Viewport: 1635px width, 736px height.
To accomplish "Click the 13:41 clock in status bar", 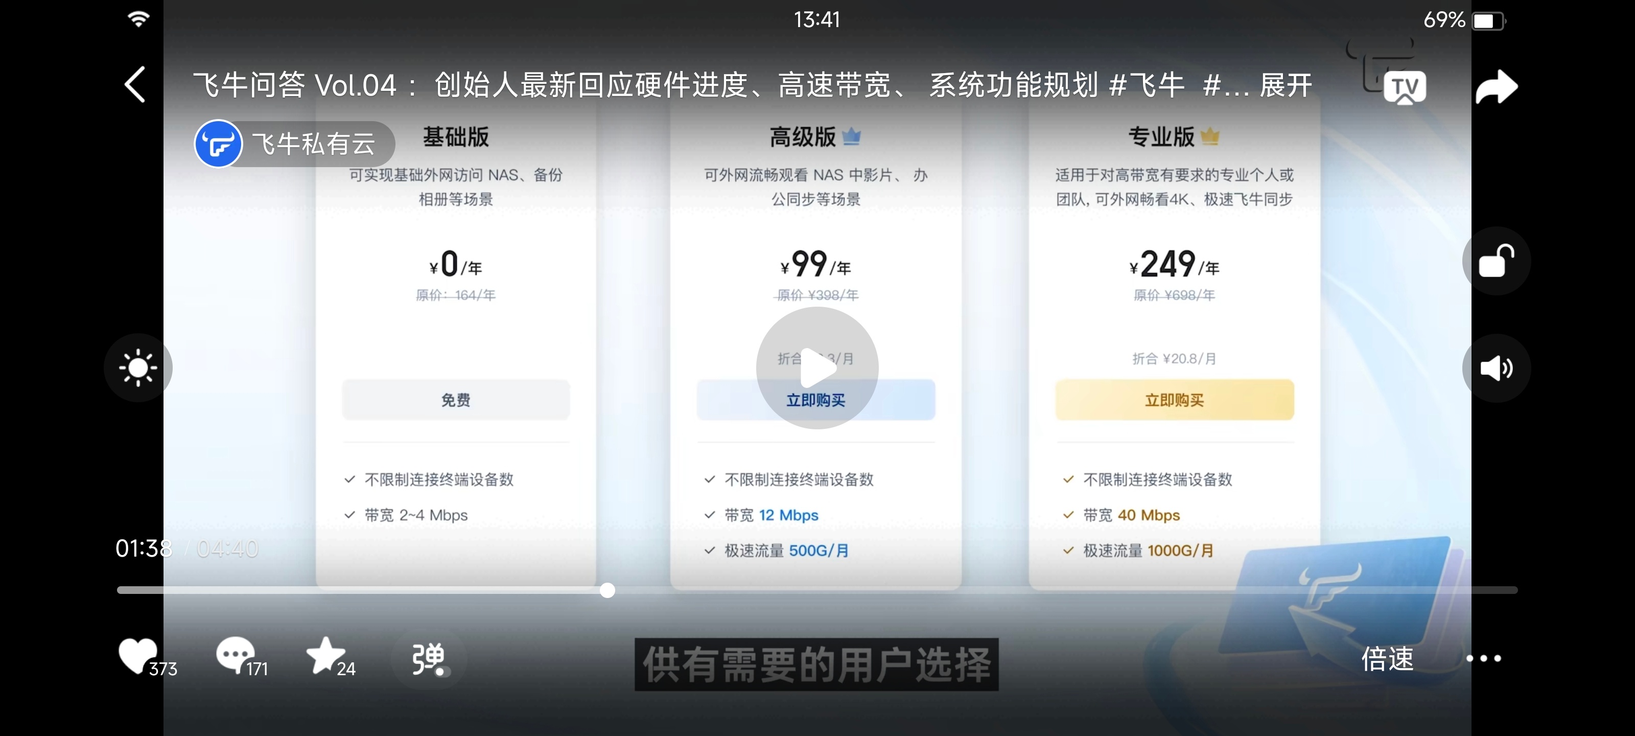I will (x=817, y=20).
